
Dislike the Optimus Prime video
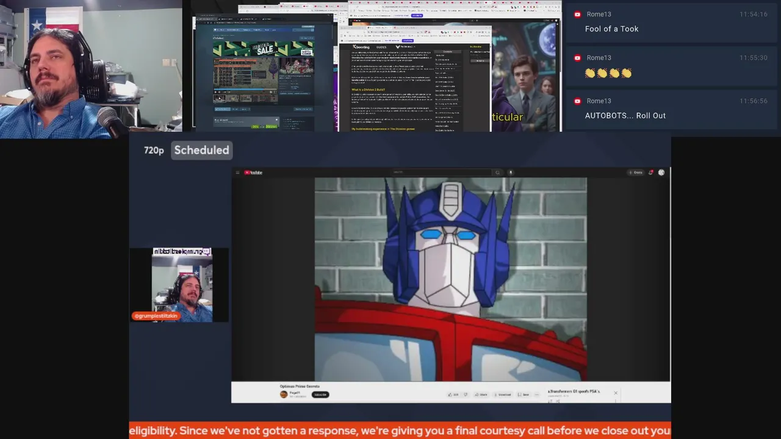coord(466,394)
